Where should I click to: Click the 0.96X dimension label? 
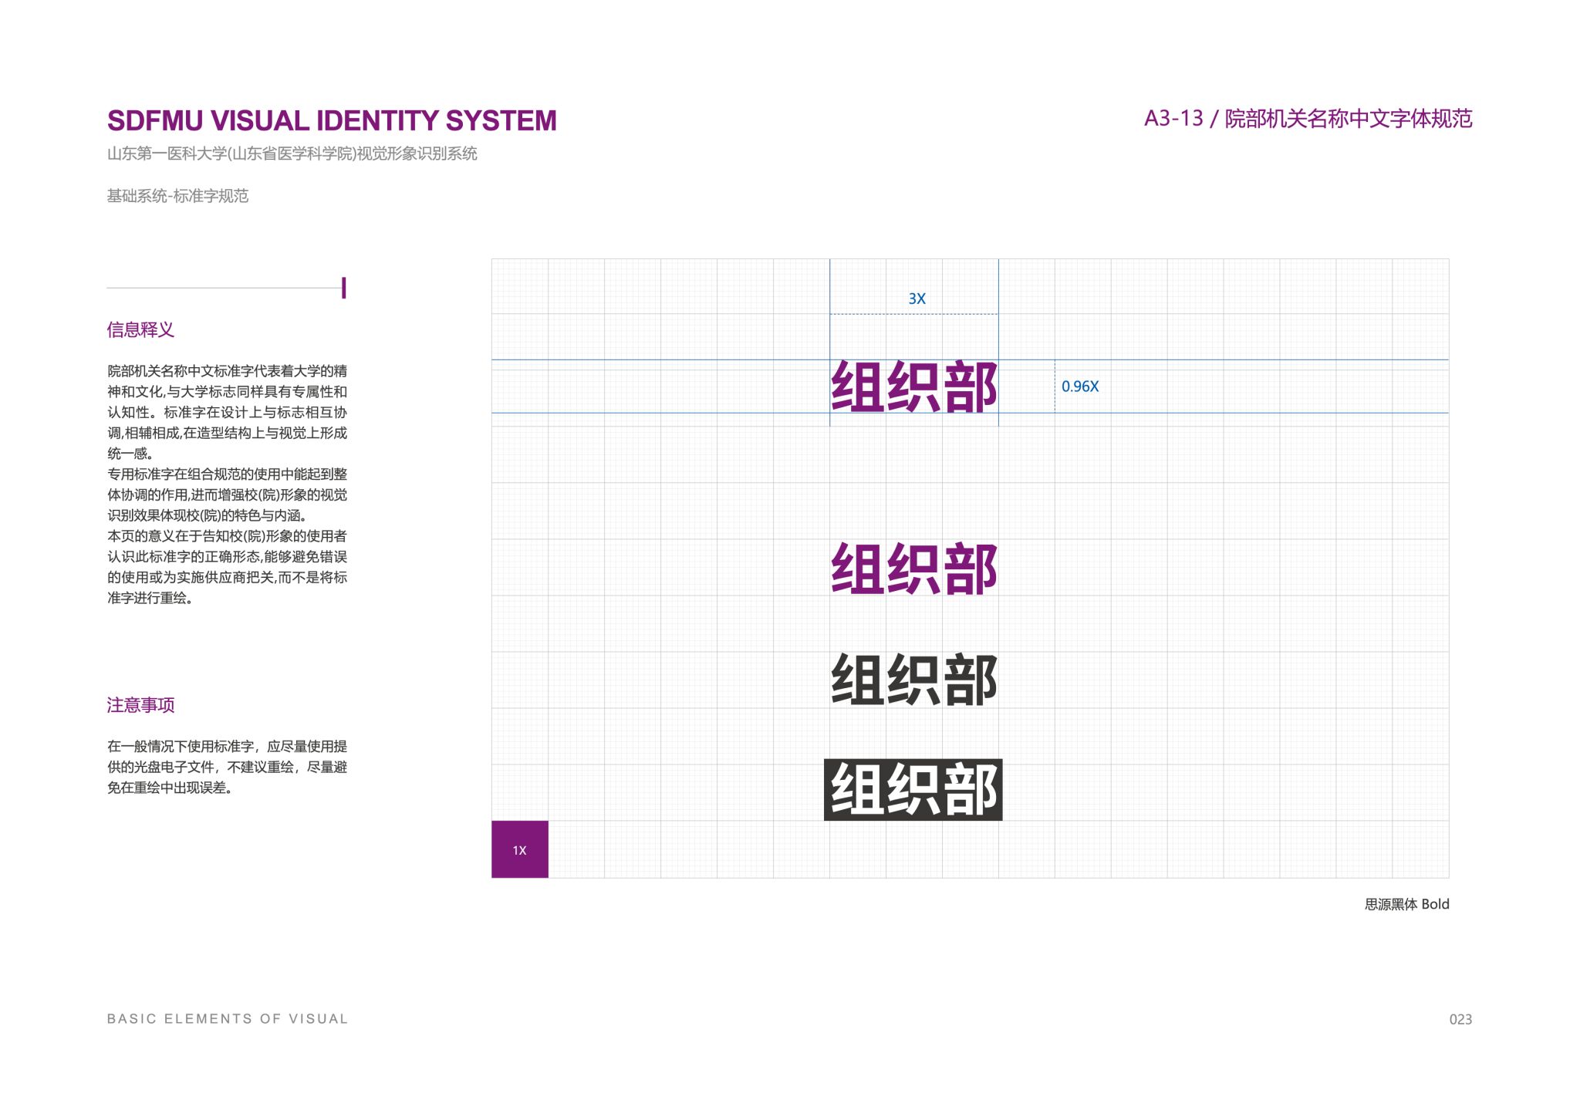(1080, 386)
